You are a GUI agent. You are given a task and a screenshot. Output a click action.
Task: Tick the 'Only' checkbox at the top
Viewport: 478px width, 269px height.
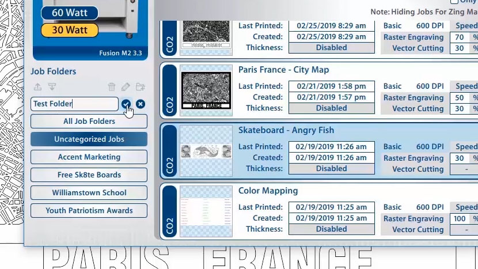[x=454, y=2]
